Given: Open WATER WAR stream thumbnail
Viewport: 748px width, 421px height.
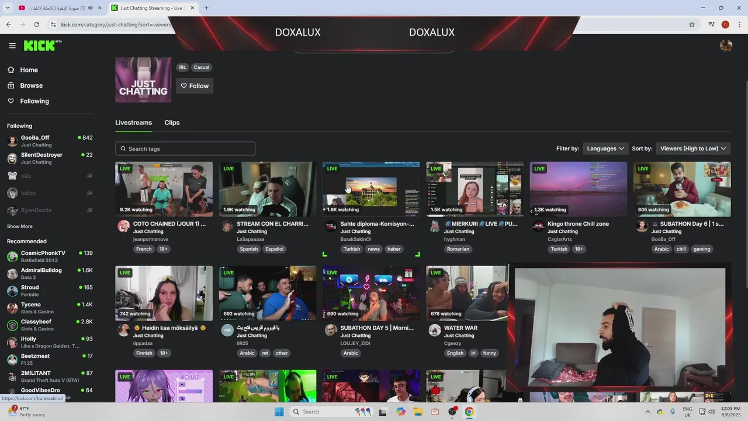Looking at the screenshot, I should pyautogui.click(x=466, y=294).
